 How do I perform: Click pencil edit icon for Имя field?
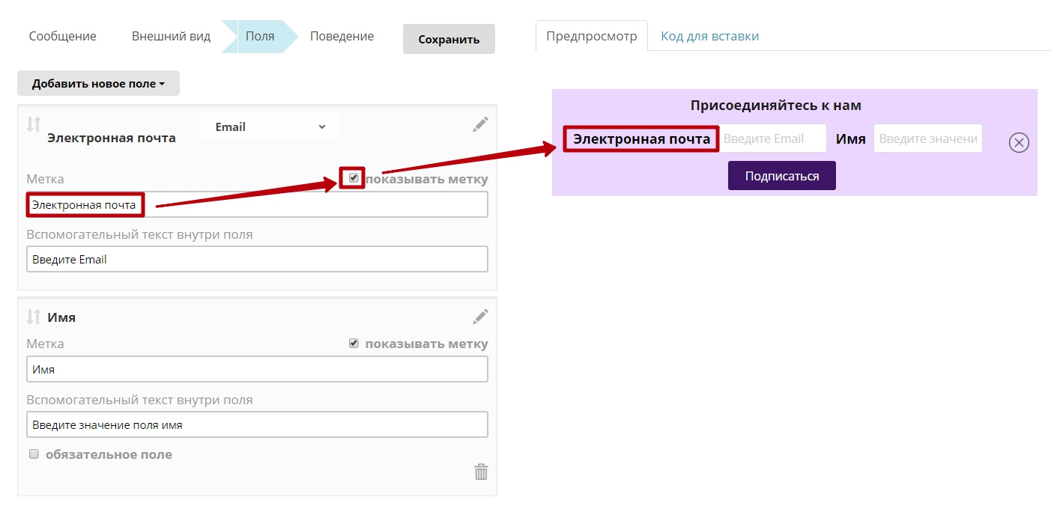[x=480, y=317]
